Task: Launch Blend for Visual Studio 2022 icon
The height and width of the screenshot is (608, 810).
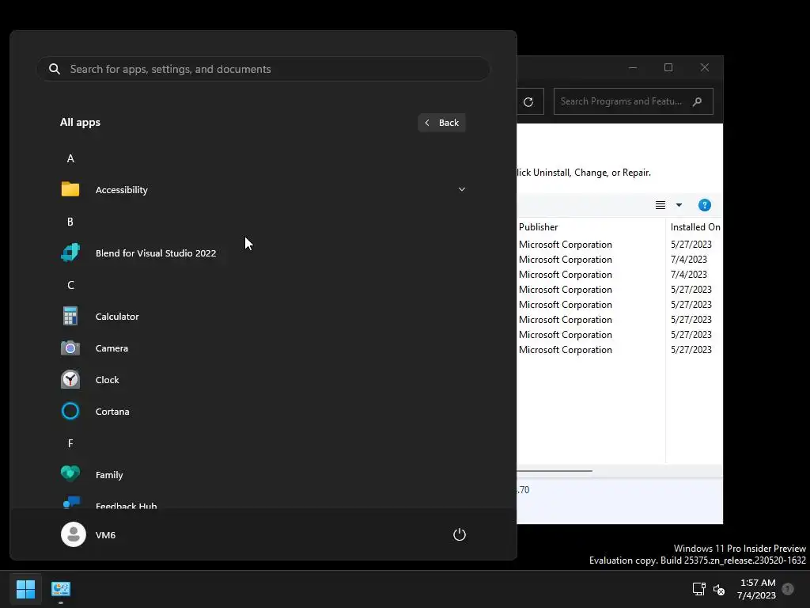Action: (x=70, y=253)
